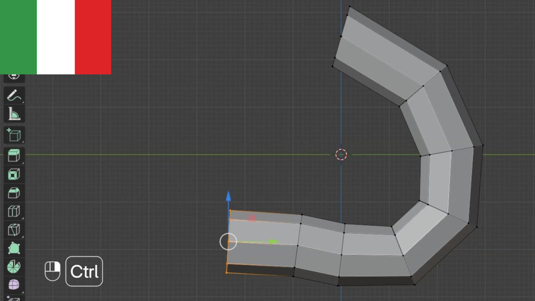
Task: Choose the Extrude Region tool
Action: (x=14, y=156)
